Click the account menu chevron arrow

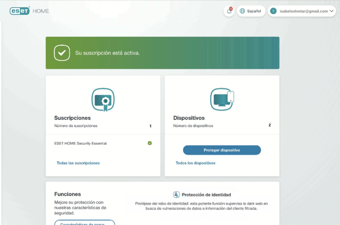(331, 11)
